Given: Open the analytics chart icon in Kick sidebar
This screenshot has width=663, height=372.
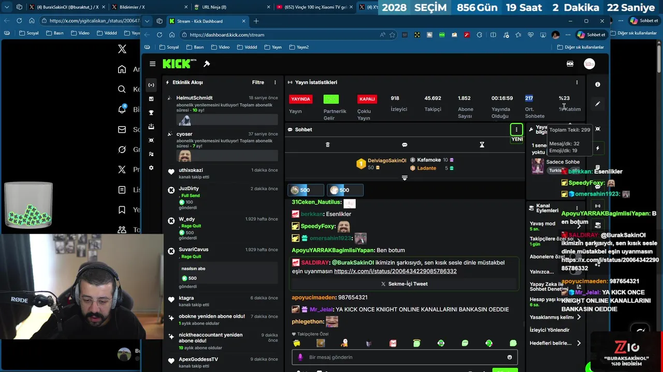Looking at the screenshot, I should tap(151, 99).
